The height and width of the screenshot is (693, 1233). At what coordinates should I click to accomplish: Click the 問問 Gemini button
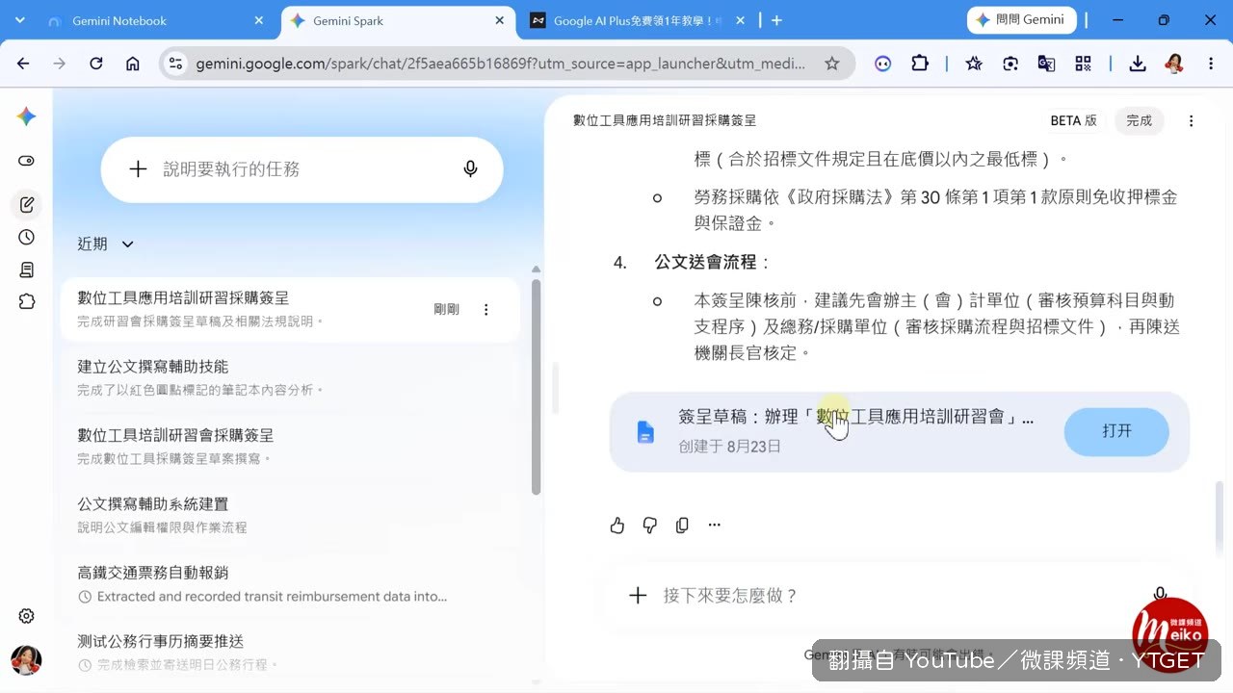(x=1021, y=20)
